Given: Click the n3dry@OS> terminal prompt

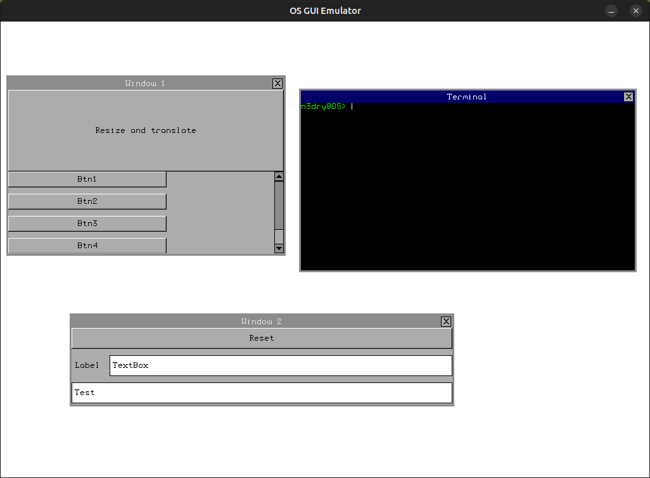Looking at the screenshot, I should click(323, 106).
